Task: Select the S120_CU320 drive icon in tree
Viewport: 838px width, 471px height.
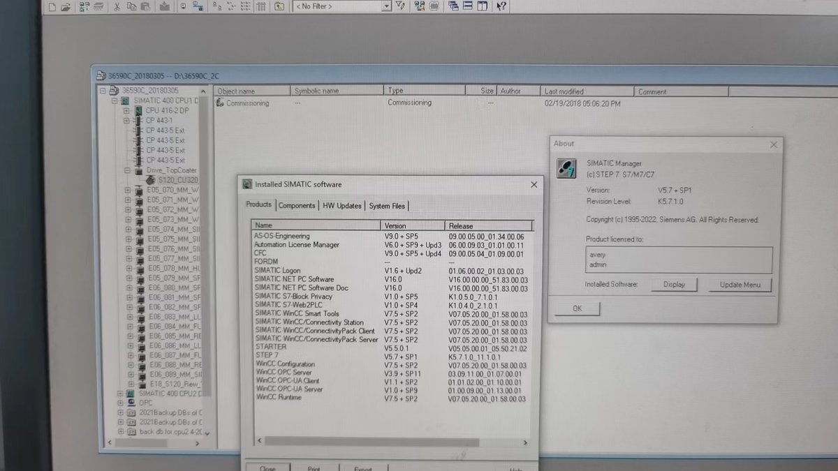Action: tap(152, 179)
